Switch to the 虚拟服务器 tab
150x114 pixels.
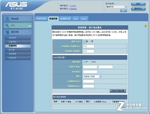point(65,19)
